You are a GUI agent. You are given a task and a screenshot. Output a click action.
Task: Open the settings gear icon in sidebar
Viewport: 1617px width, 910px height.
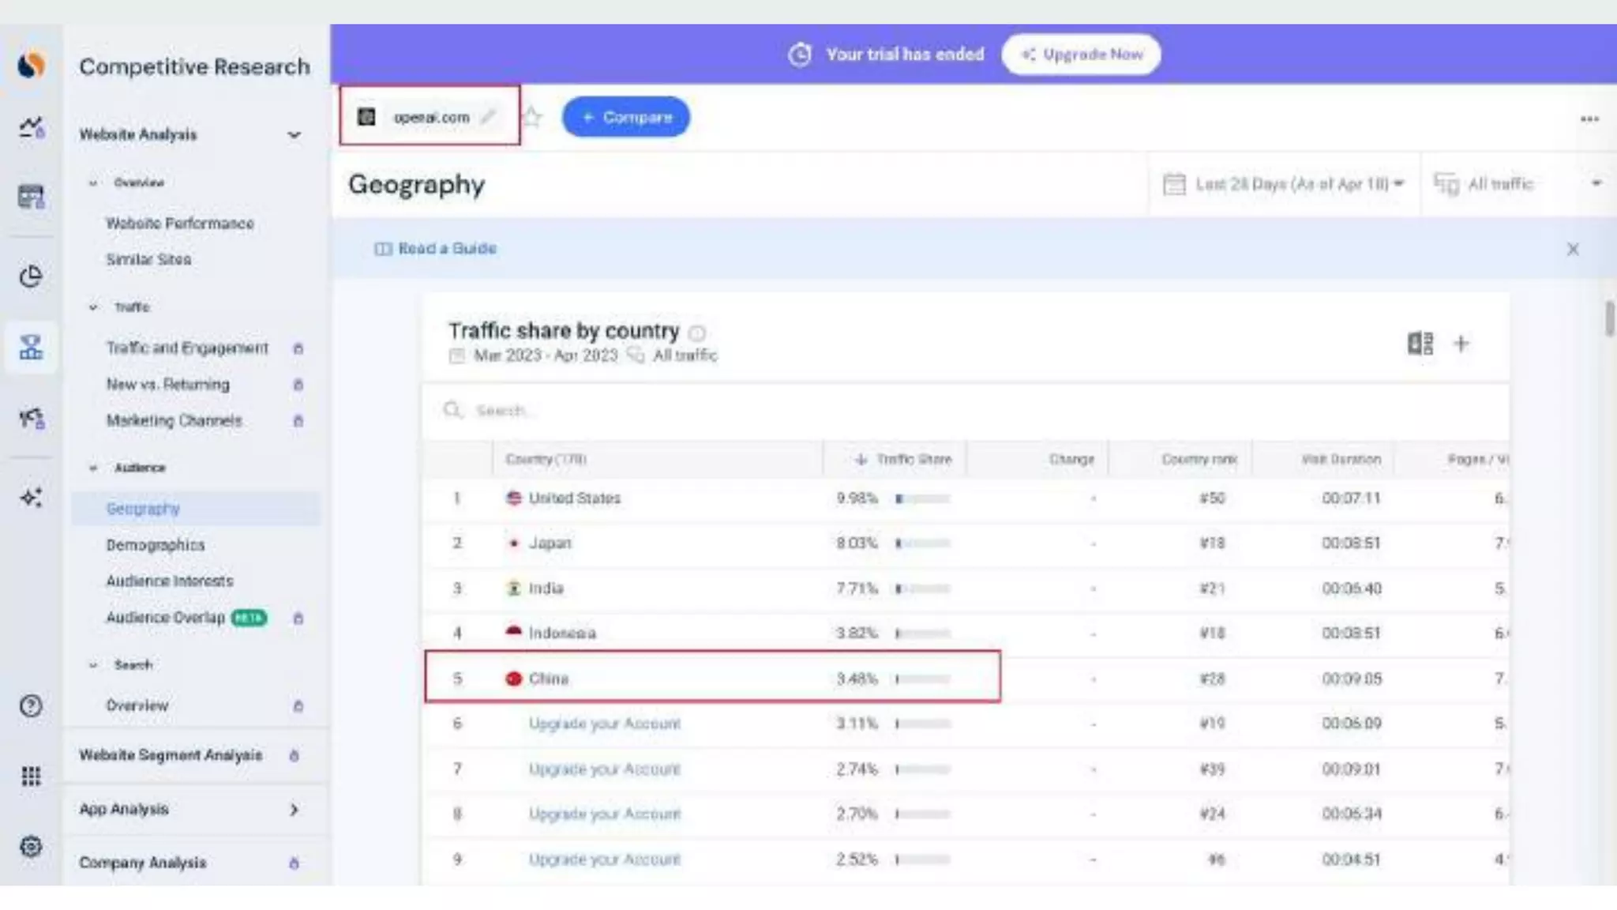click(x=31, y=847)
